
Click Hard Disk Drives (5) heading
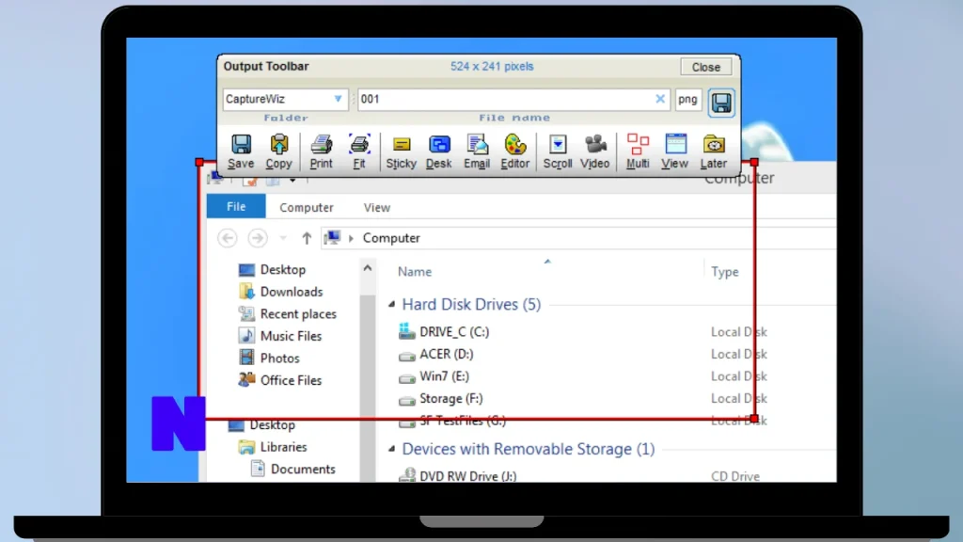tap(471, 304)
